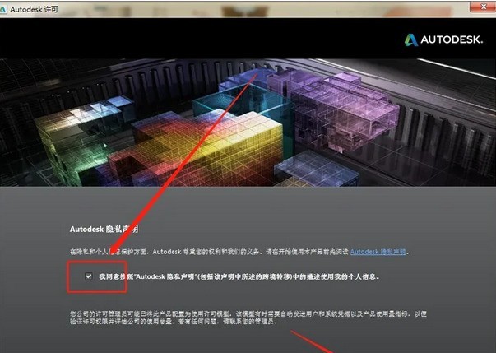Image resolution: width=496 pixels, height=353 pixels.
Task: Toggle the privacy statement consent checkbox
Action: (x=88, y=277)
